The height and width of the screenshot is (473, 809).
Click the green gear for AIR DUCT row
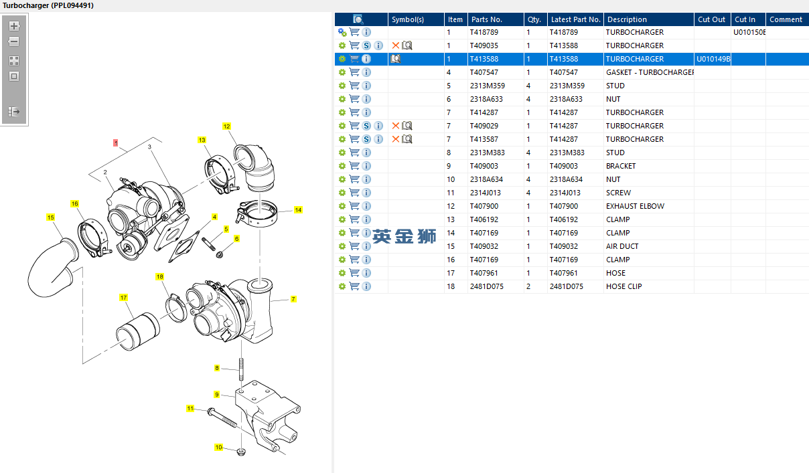pos(342,246)
